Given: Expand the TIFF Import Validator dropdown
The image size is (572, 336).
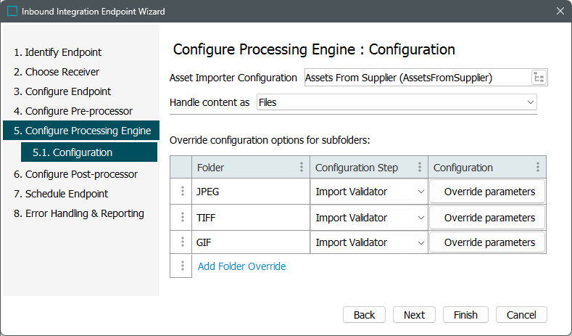Looking at the screenshot, I should tap(420, 218).
